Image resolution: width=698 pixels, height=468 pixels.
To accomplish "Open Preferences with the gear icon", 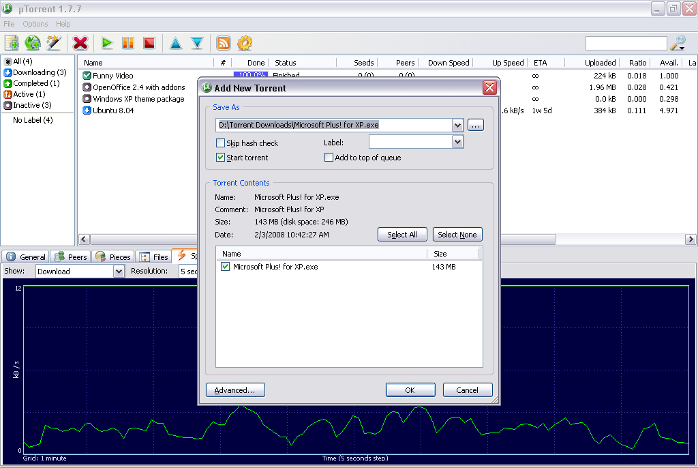I will coord(244,42).
